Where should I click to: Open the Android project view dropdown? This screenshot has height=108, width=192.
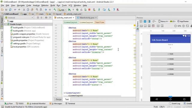(x=19, y=18)
